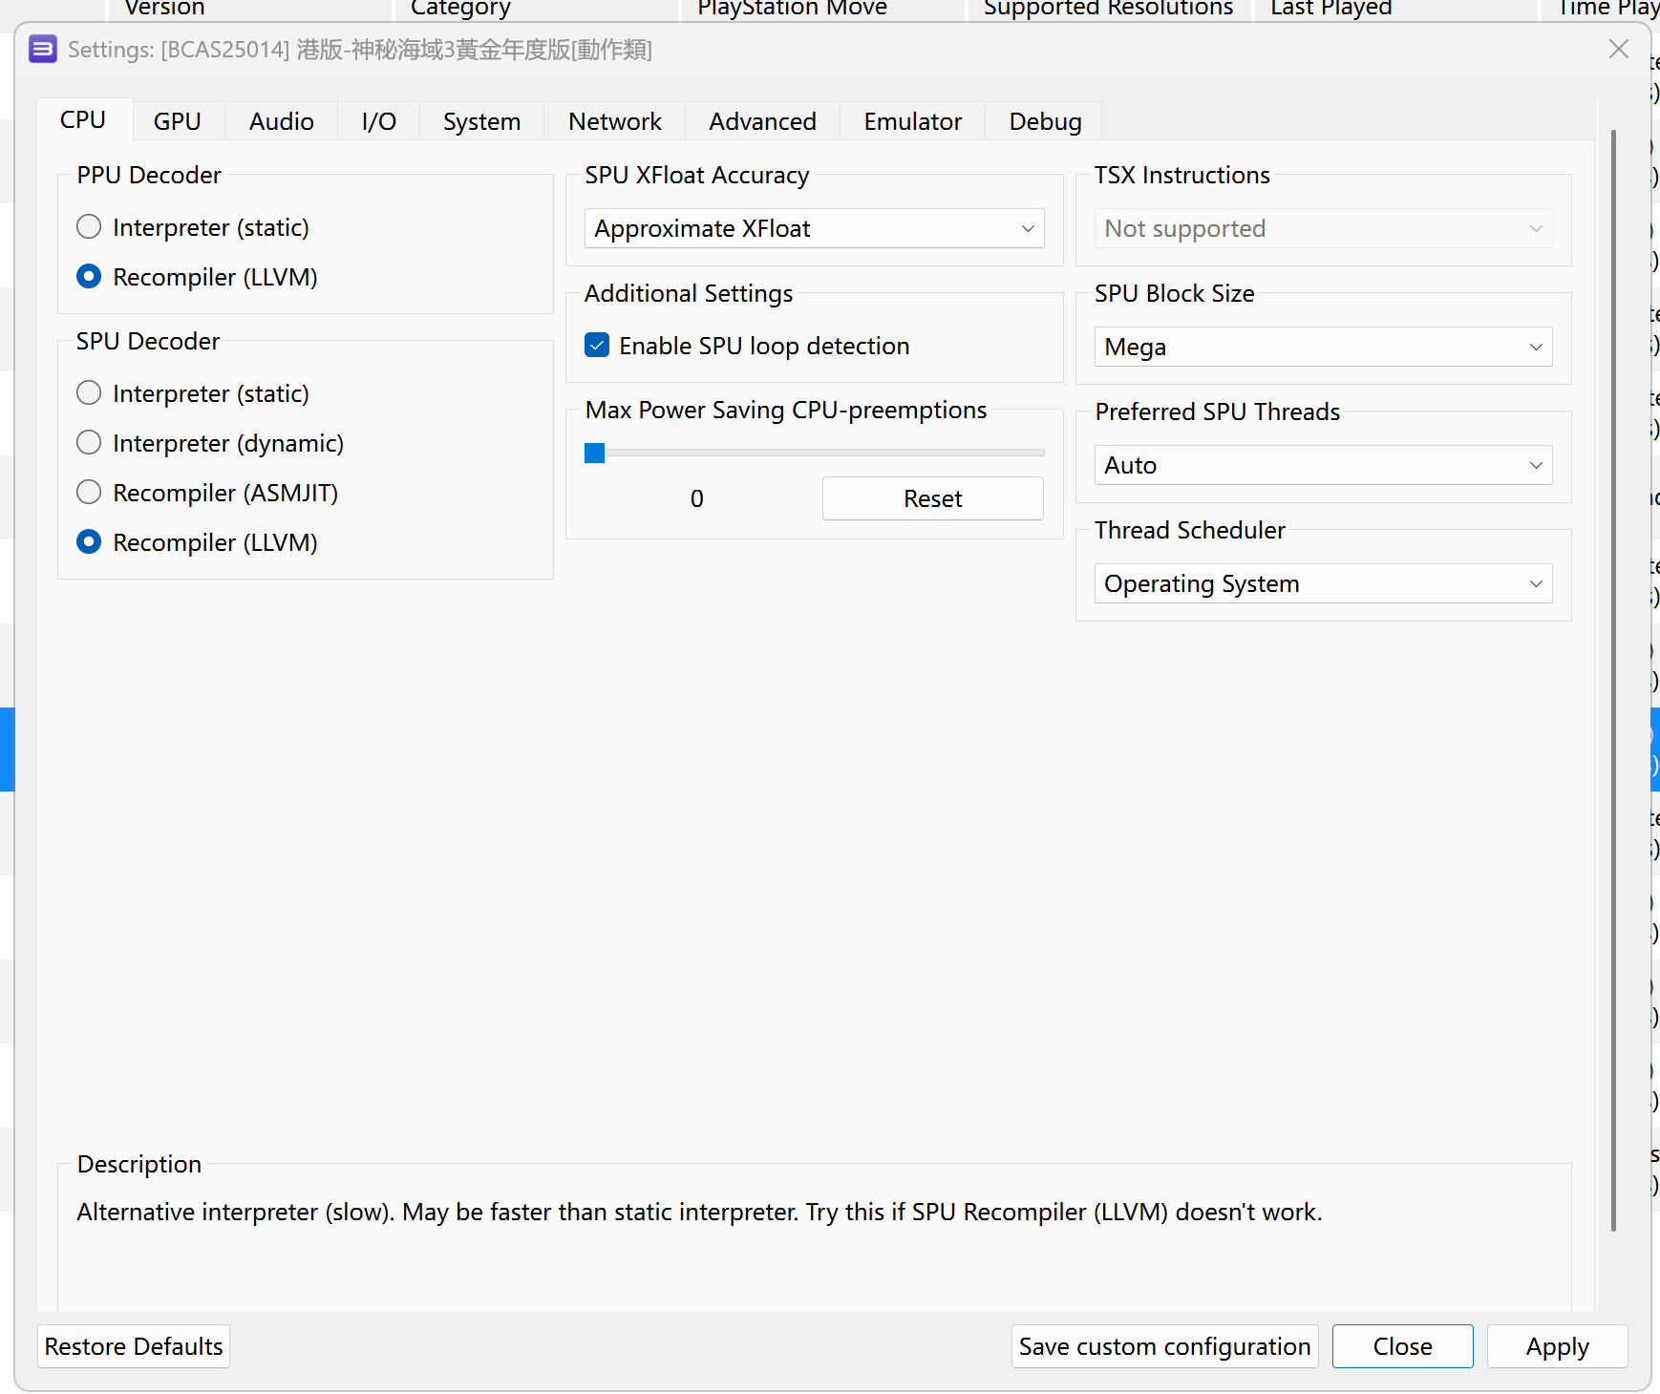This screenshot has width=1660, height=1394.
Task: Open the TSX Instructions dropdown
Action: pos(1323,228)
